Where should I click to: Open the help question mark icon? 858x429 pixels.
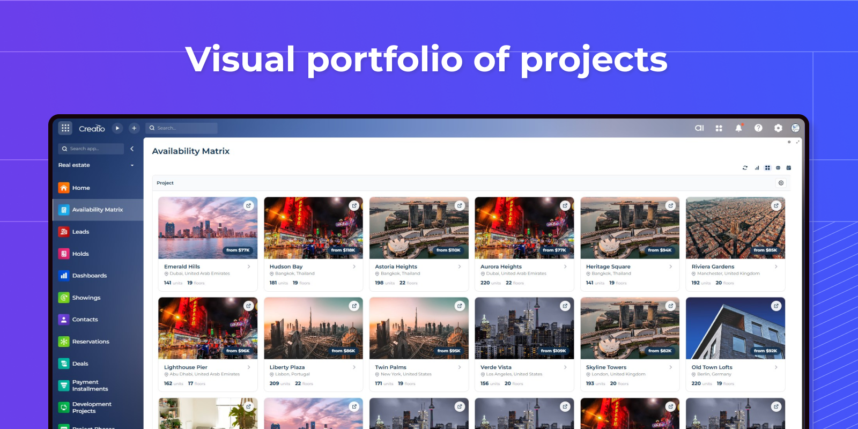(x=758, y=128)
